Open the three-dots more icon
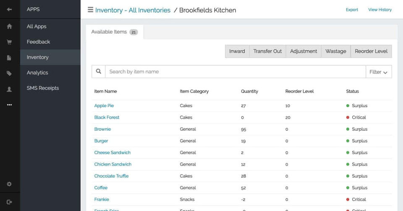 point(9,105)
